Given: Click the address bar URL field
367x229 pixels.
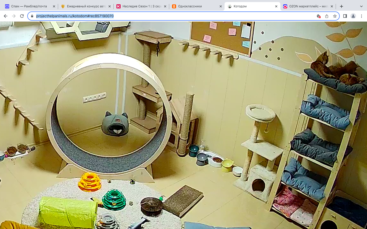Looking at the screenshot, I should (x=173, y=16).
